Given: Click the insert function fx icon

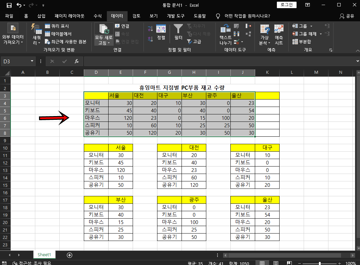Looking at the screenshot, I should pyautogui.click(x=77, y=61).
